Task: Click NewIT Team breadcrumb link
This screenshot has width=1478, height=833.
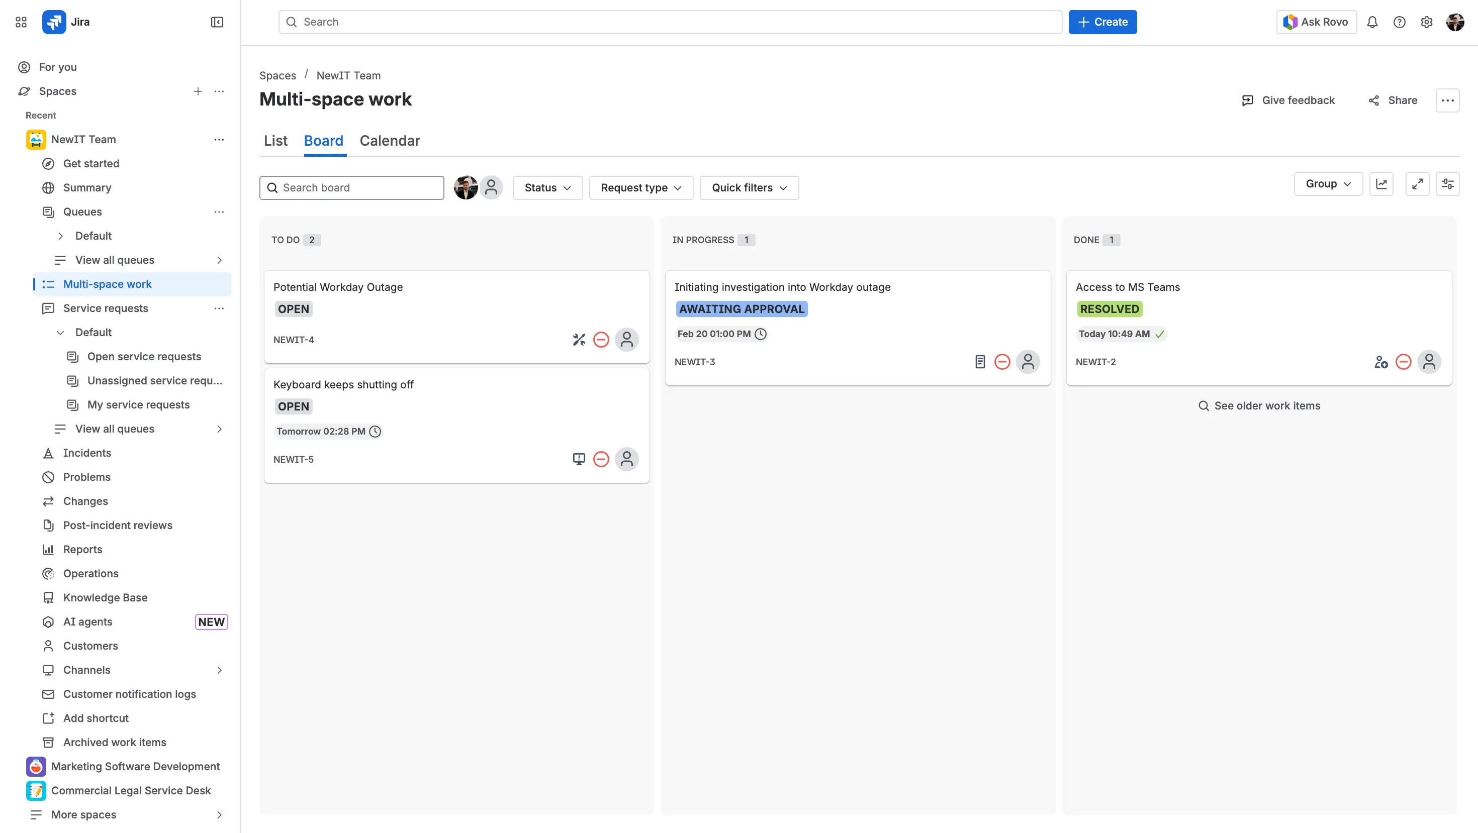Action: 348,76
